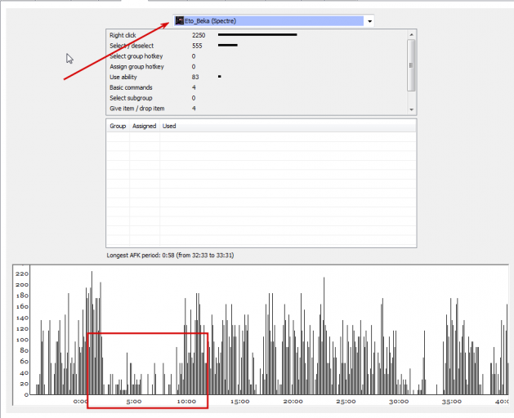Image resolution: width=514 pixels, height=418 pixels.
Task: Select the Right click row
Action: click(x=257, y=35)
